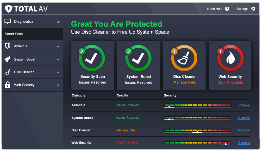262x152 pixels.
Task: Open the Web Security sidebar item
Action: pos(24,85)
